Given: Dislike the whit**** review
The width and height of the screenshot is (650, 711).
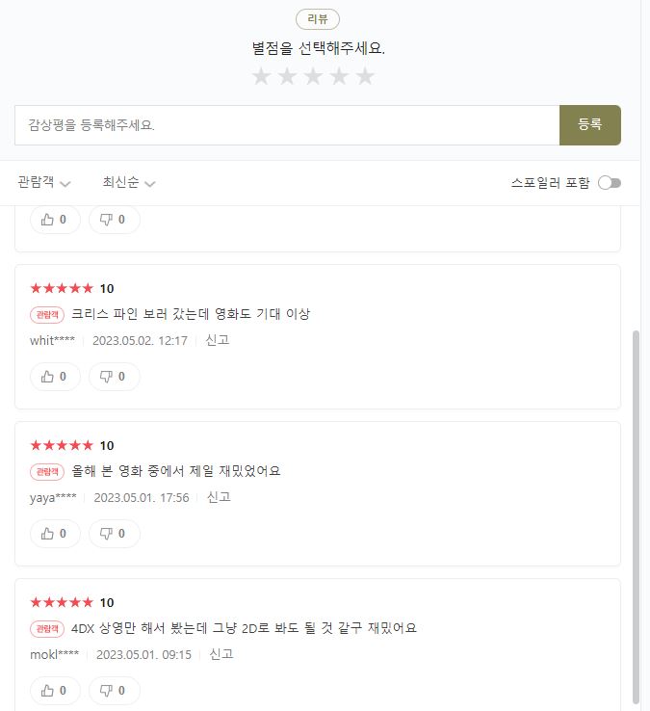Looking at the screenshot, I should pyautogui.click(x=114, y=376).
